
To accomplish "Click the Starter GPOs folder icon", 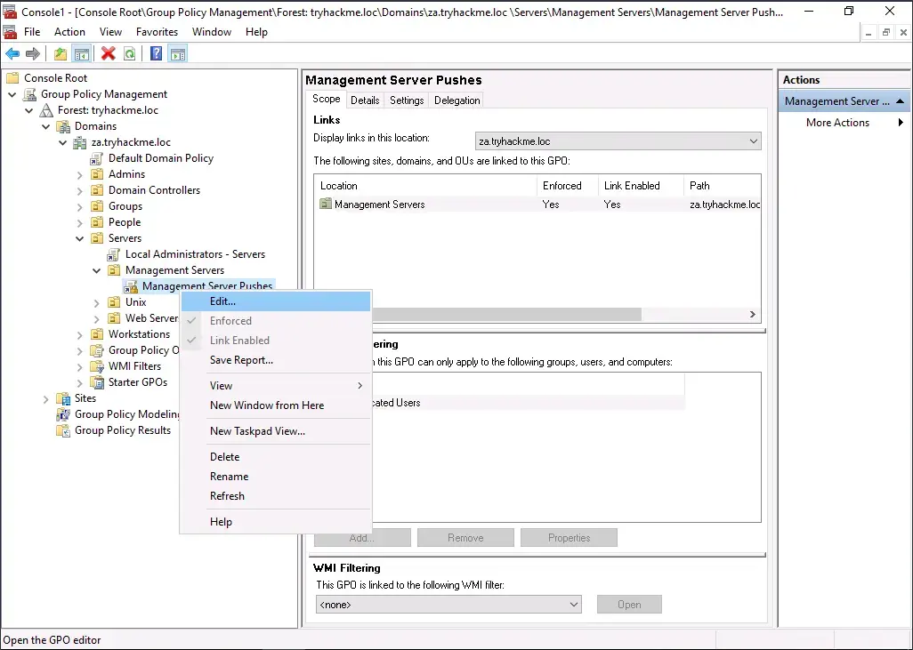I will click(x=97, y=382).
